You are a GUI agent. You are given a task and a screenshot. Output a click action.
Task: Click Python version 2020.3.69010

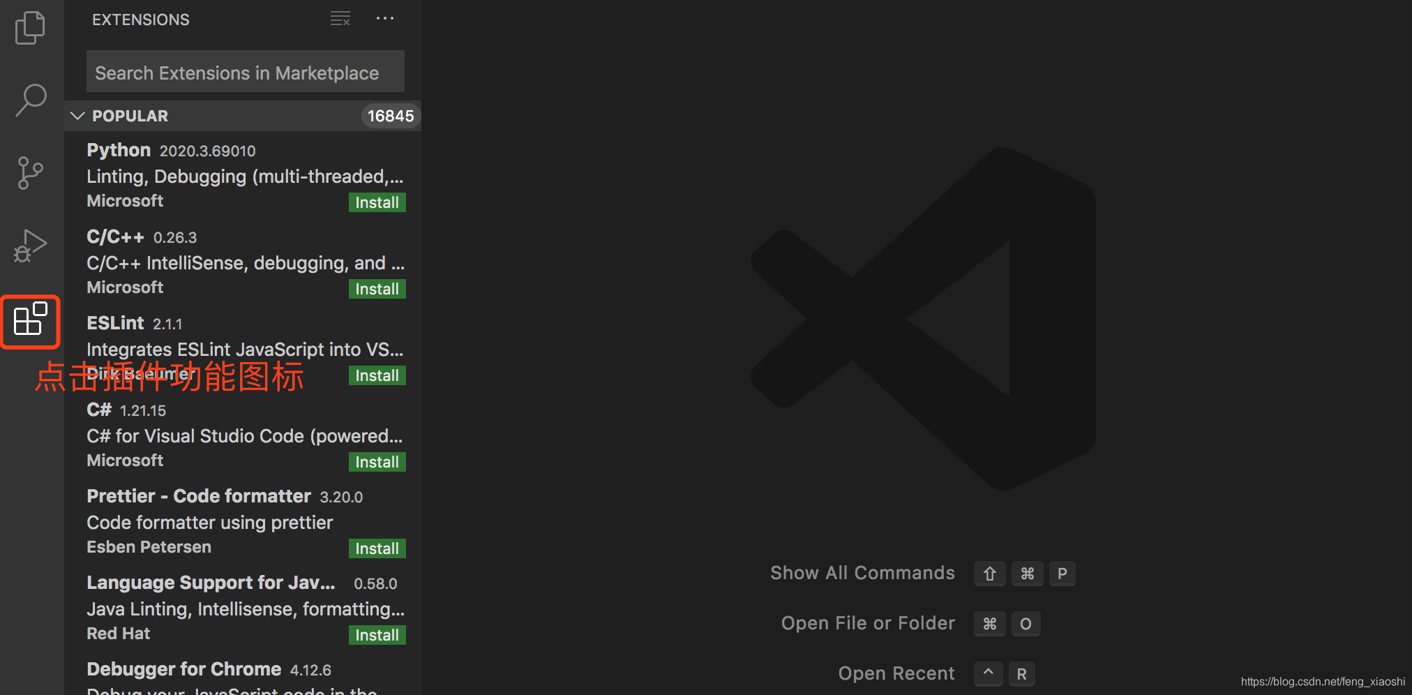(x=208, y=151)
